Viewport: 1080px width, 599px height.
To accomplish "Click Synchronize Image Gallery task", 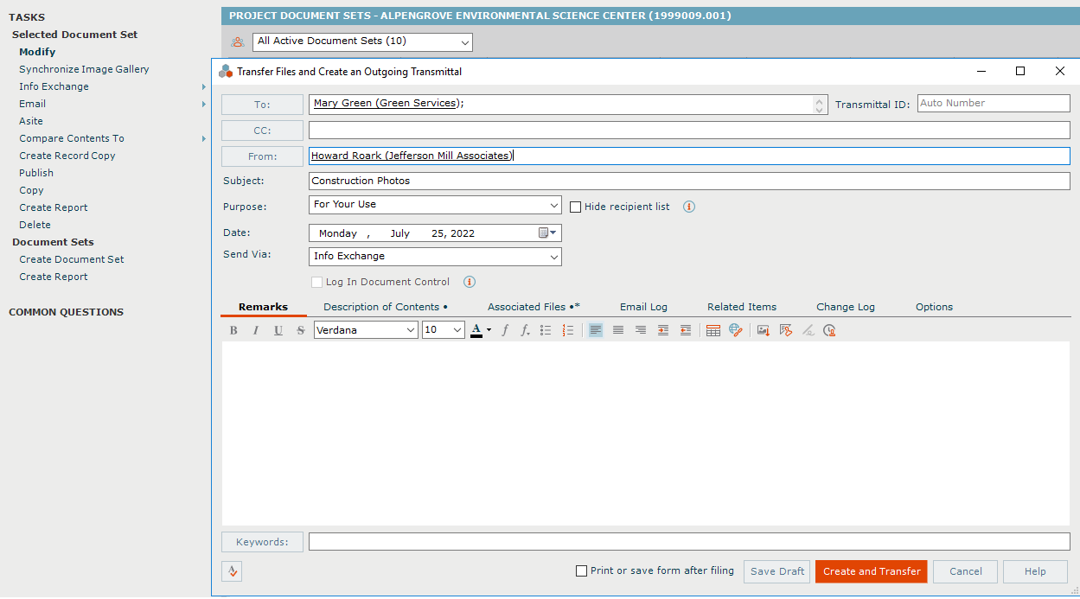I will coord(84,69).
